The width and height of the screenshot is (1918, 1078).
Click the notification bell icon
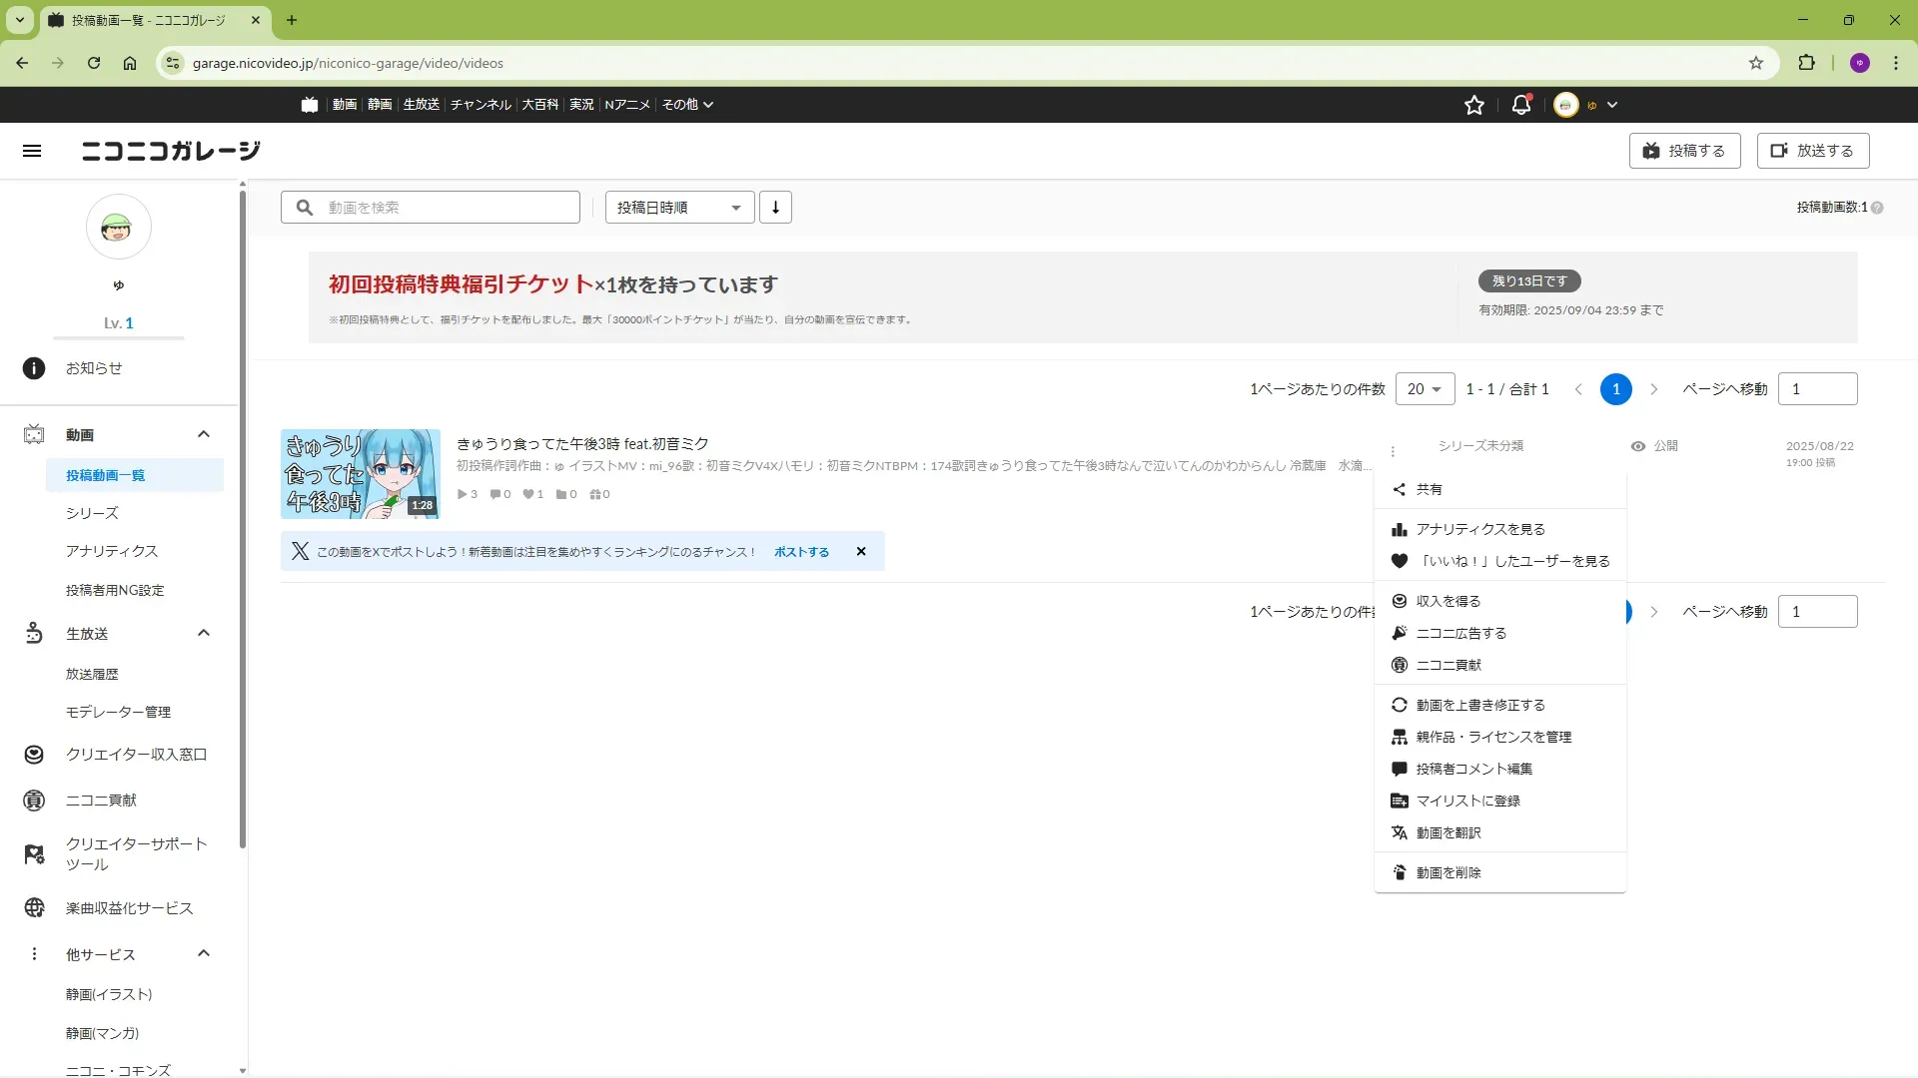tap(1520, 105)
